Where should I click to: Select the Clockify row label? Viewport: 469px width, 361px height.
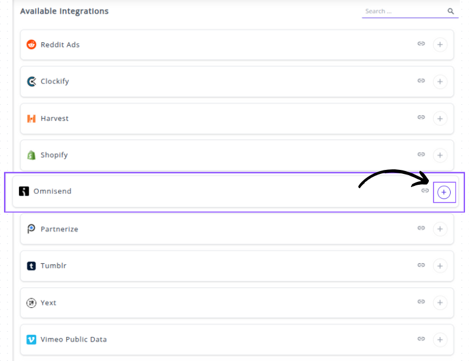[54, 81]
